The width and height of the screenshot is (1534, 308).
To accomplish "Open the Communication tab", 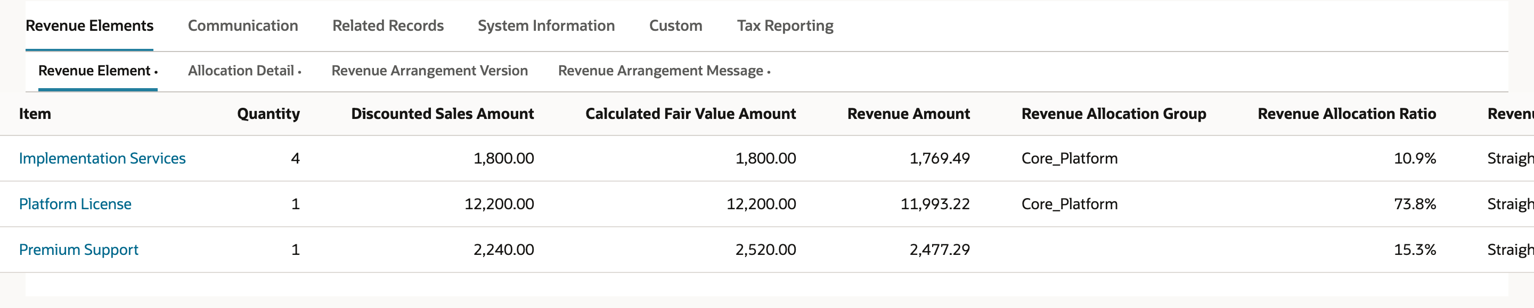I will [x=243, y=25].
